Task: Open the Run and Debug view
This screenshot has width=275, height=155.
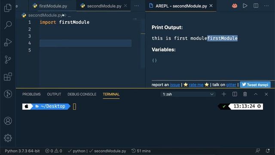Action: point(8,42)
